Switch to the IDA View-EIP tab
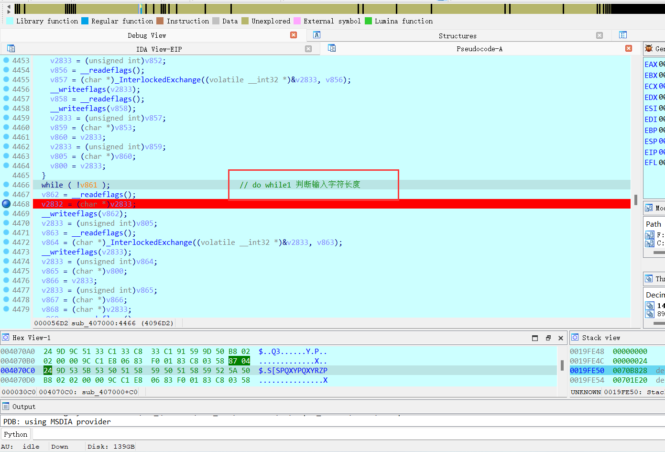 [x=159, y=49]
